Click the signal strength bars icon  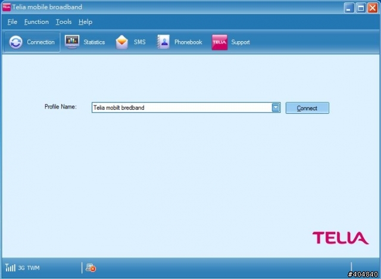pyautogui.click(x=10, y=268)
